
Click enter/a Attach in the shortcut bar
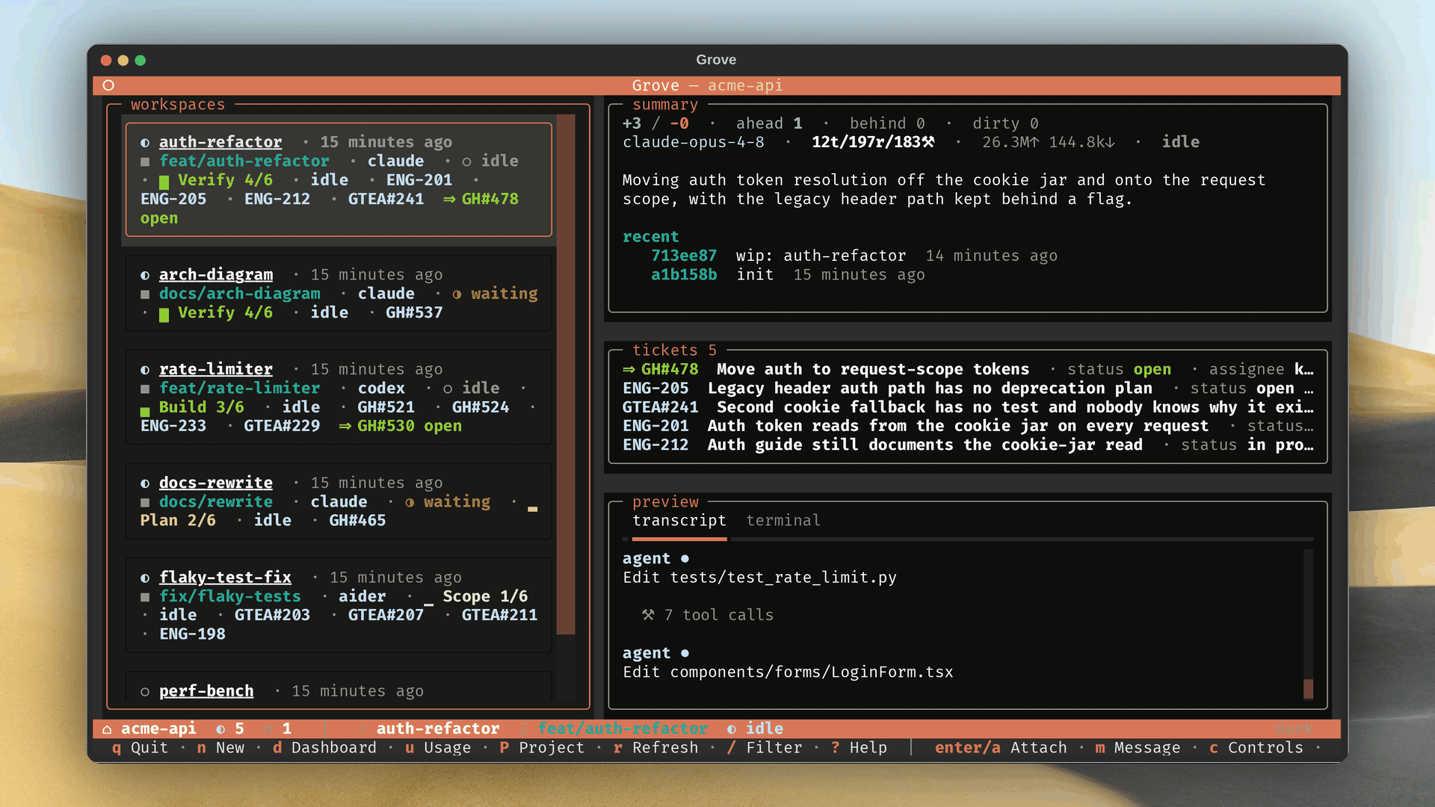coord(1001,748)
